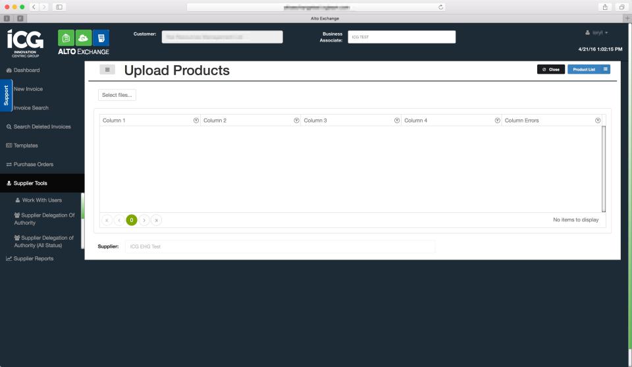Toggle the hamburger menu beside Upload Products
The image size is (632, 367).
107,69
